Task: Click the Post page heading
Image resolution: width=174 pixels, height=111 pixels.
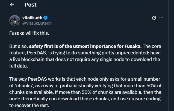Action: tap(30, 5)
